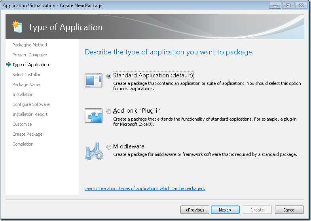Click the window title bar text
Viewport: 311px width, 221px height.
(x=53, y=6)
